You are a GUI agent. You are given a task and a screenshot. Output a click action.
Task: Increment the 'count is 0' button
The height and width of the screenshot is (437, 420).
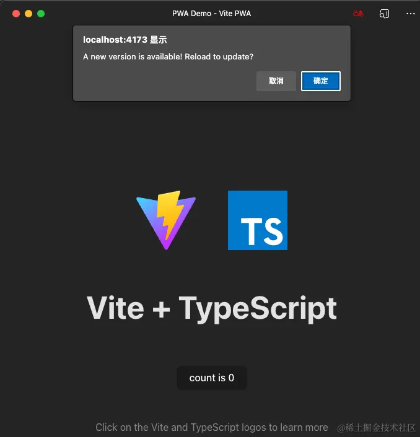point(212,378)
